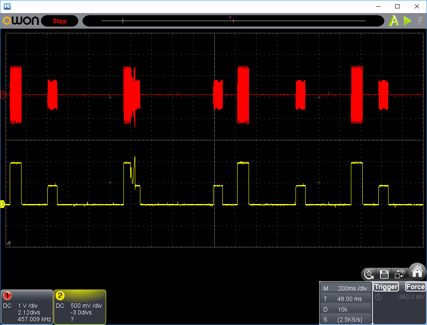Click the trigger source channel 1 indicator

[x=378, y=297]
